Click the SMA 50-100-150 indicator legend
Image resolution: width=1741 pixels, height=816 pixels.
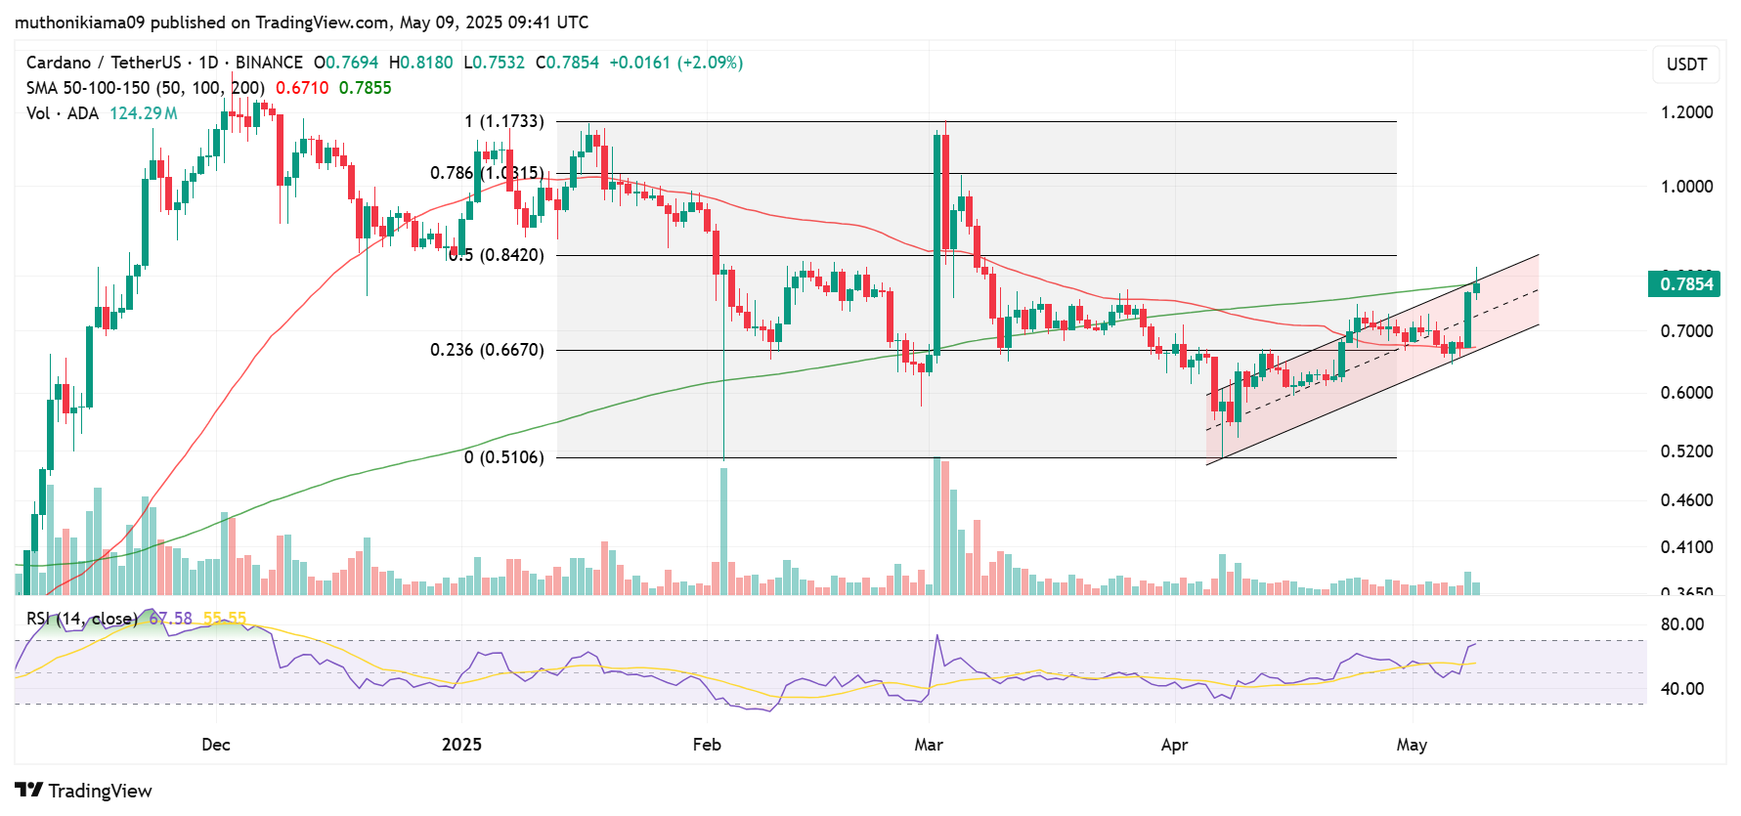tap(146, 88)
